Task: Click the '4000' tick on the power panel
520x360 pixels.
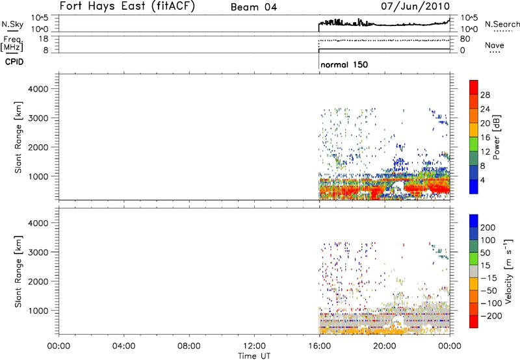Action: click(38, 89)
